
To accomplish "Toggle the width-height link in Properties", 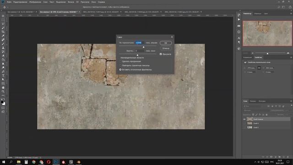I will click(259, 68).
